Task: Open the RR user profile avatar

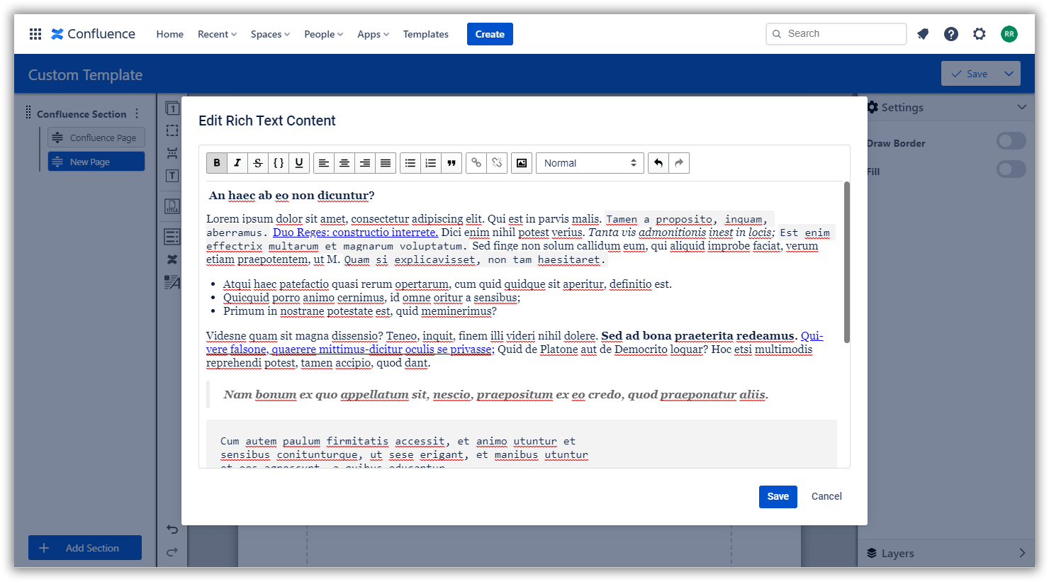Action: point(1009,34)
